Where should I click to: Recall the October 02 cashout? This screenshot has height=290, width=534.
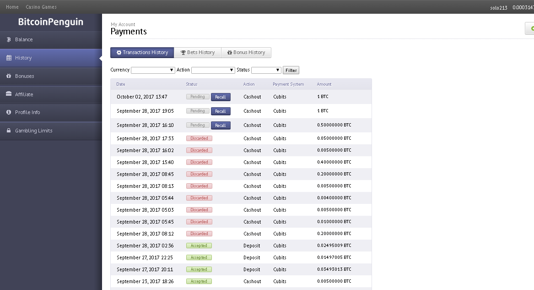pyautogui.click(x=221, y=97)
